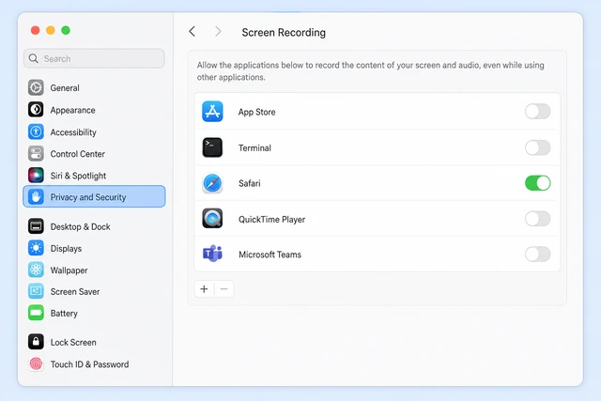The width and height of the screenshot is (601, 401).
Task: Click the App Store app icon
Action: click(x=212, y=112)
